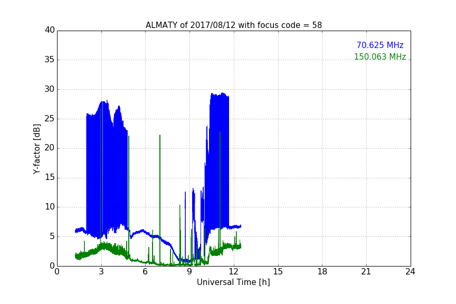Screen dimensions: 456x304
Task: Click the x-axis tick label '12'
Action: (x=234, y=272)
